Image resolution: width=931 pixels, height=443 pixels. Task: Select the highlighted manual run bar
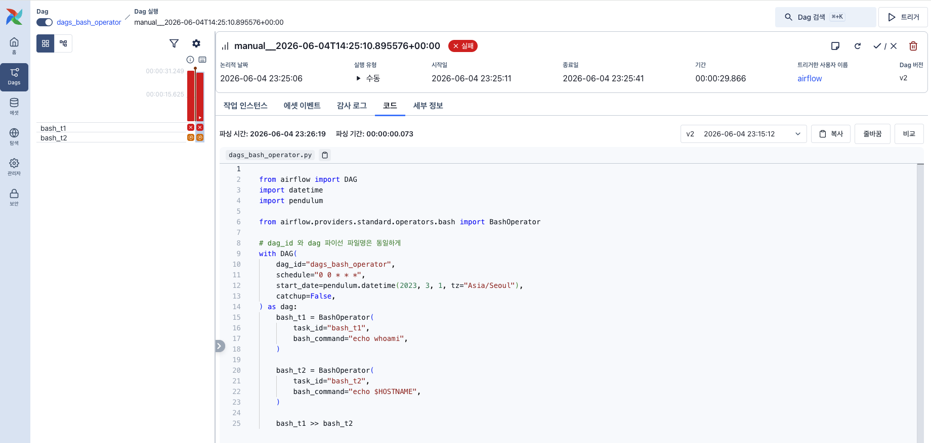coord(200,96)
